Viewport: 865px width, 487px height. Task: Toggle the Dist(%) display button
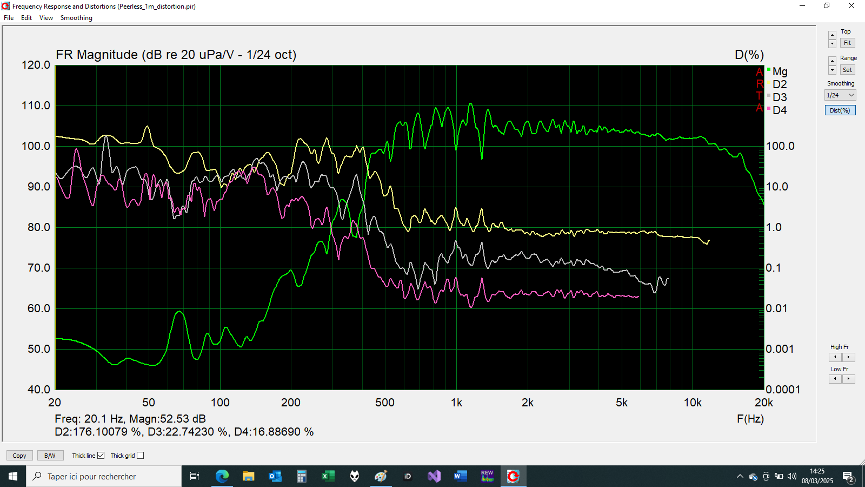[x=840, y=110]
